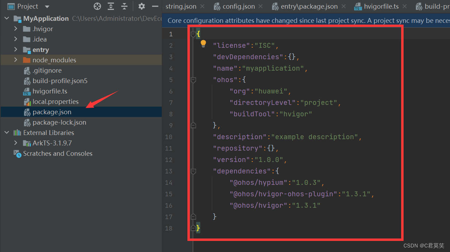The width and height of the screenshot is (450, 252).
Task: Click the Collapse All icon in Project toolbar
Action: 124,6
